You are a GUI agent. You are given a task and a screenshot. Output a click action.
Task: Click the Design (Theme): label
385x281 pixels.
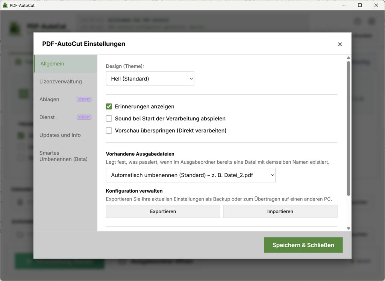(x=125, y=66)
